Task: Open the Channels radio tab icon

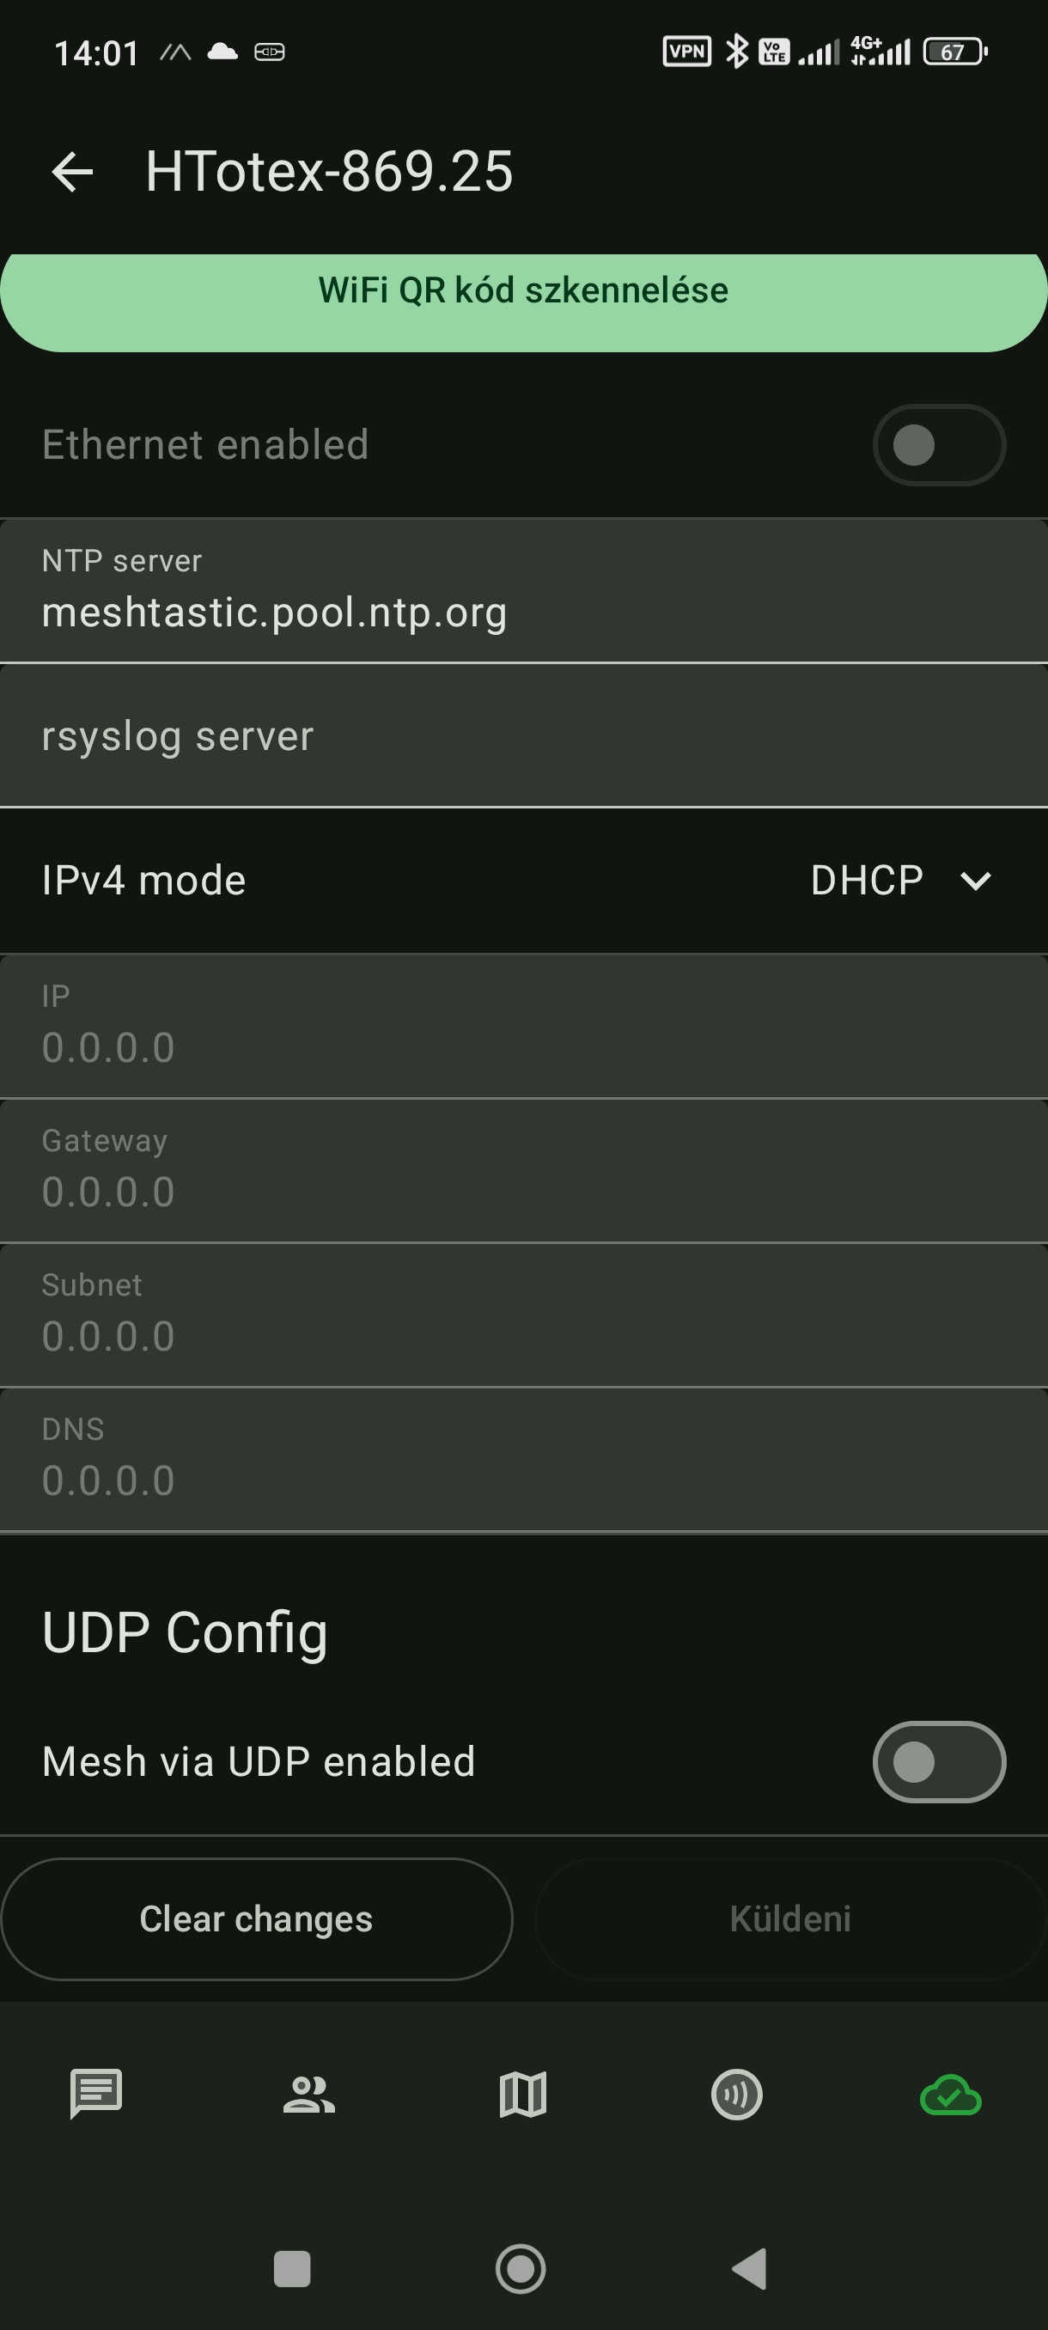Action: tap(736, 2094)
